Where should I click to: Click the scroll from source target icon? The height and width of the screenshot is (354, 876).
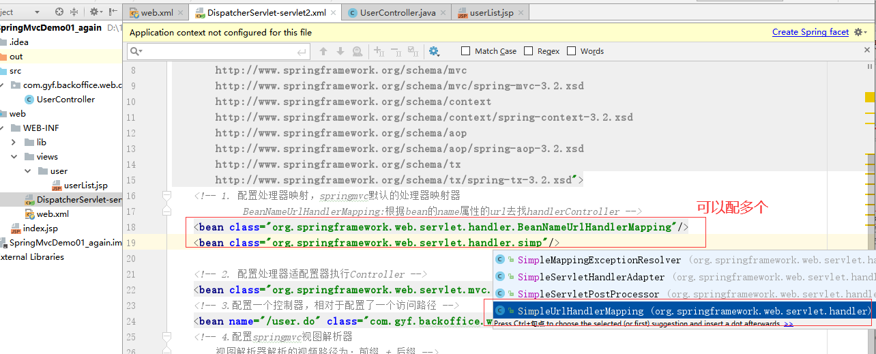[x=59, y=12]
